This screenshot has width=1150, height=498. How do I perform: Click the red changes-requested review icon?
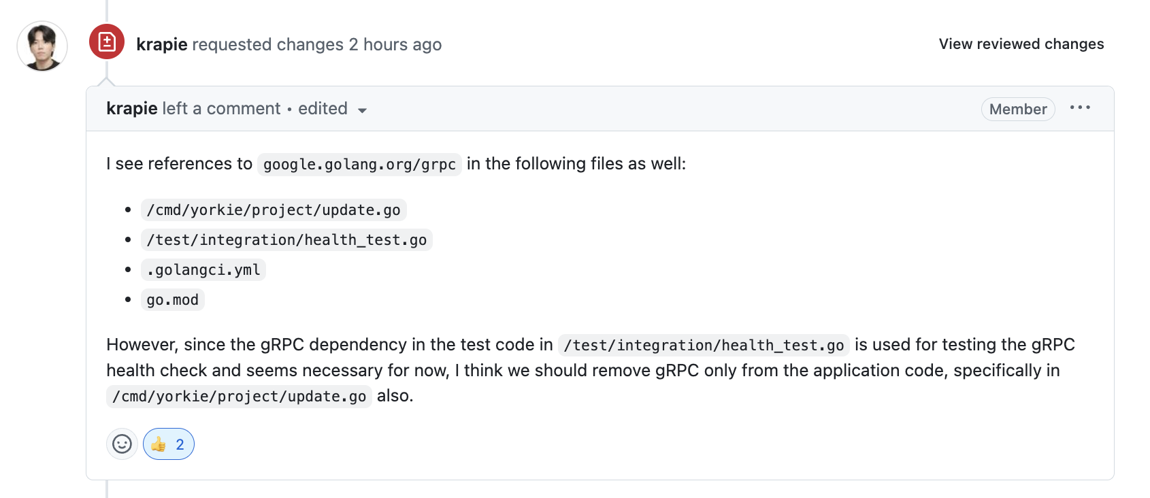[x=107, y=42]
